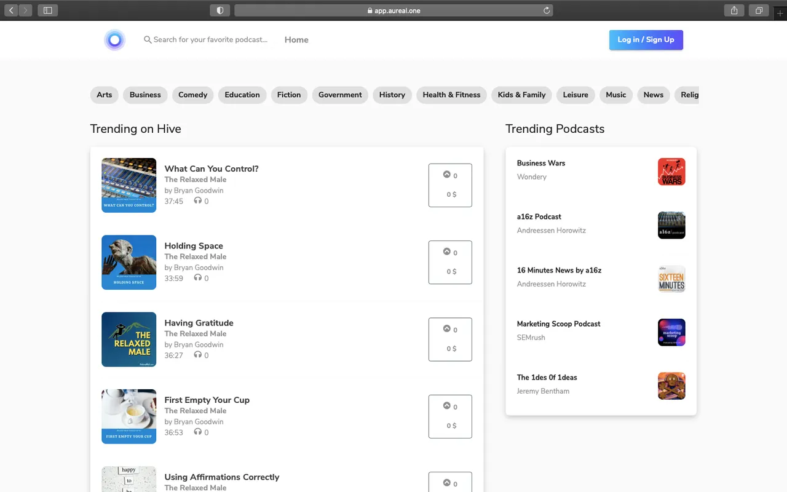Upvote the Having Gratitude episode
Viewport: 787px width, 492px height.
[x=447, y=328]
